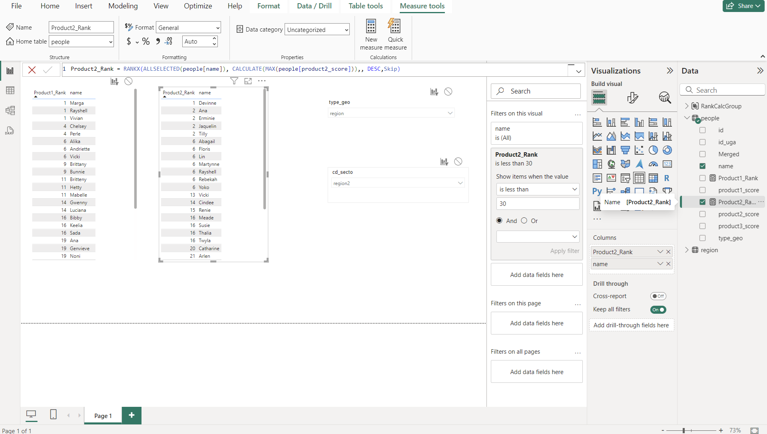The width and height of the screenshot is (767, 434).
Task: Open the DAX query view
Action: 10,131
